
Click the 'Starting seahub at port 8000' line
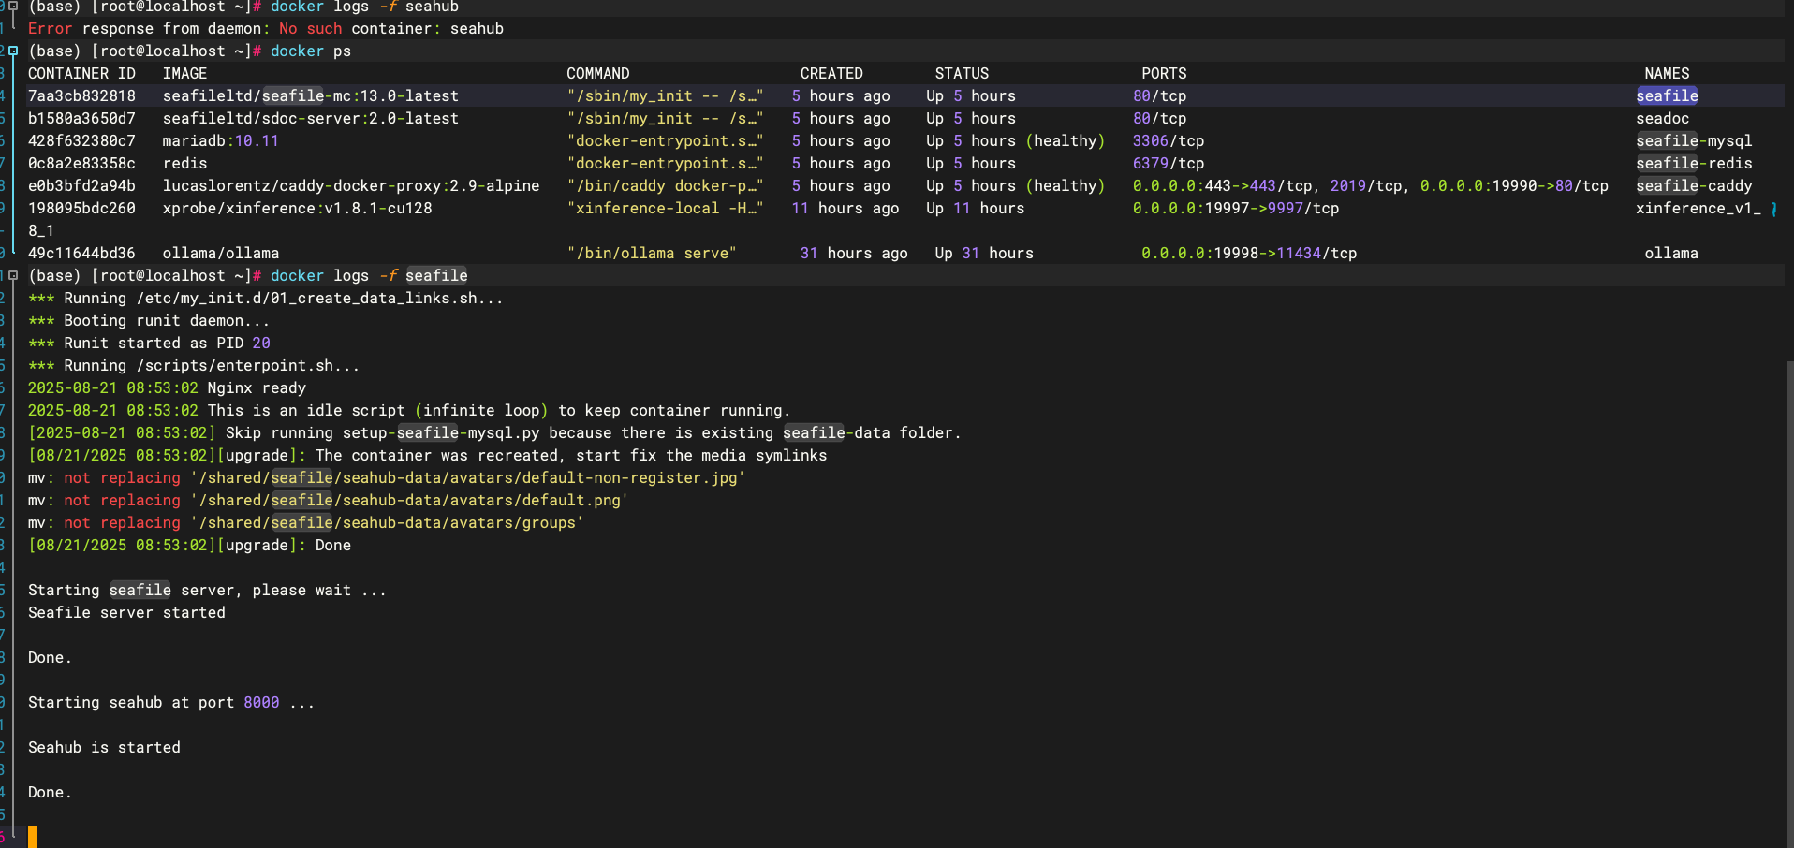pyautogui.click(x=171, y=702)
